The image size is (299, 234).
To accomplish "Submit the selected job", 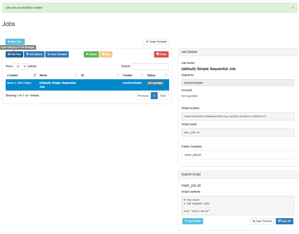I will click(x=91, y=54).
